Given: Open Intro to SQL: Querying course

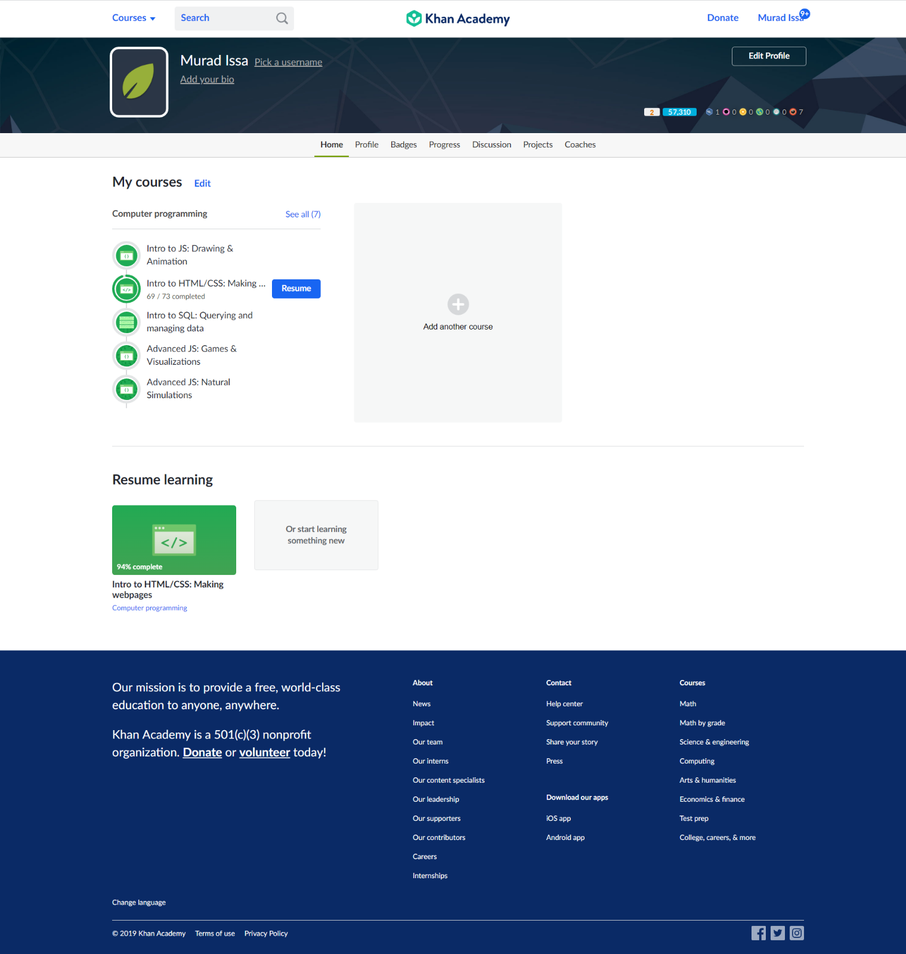Looking at the screenshot, I should pos(200,322).
